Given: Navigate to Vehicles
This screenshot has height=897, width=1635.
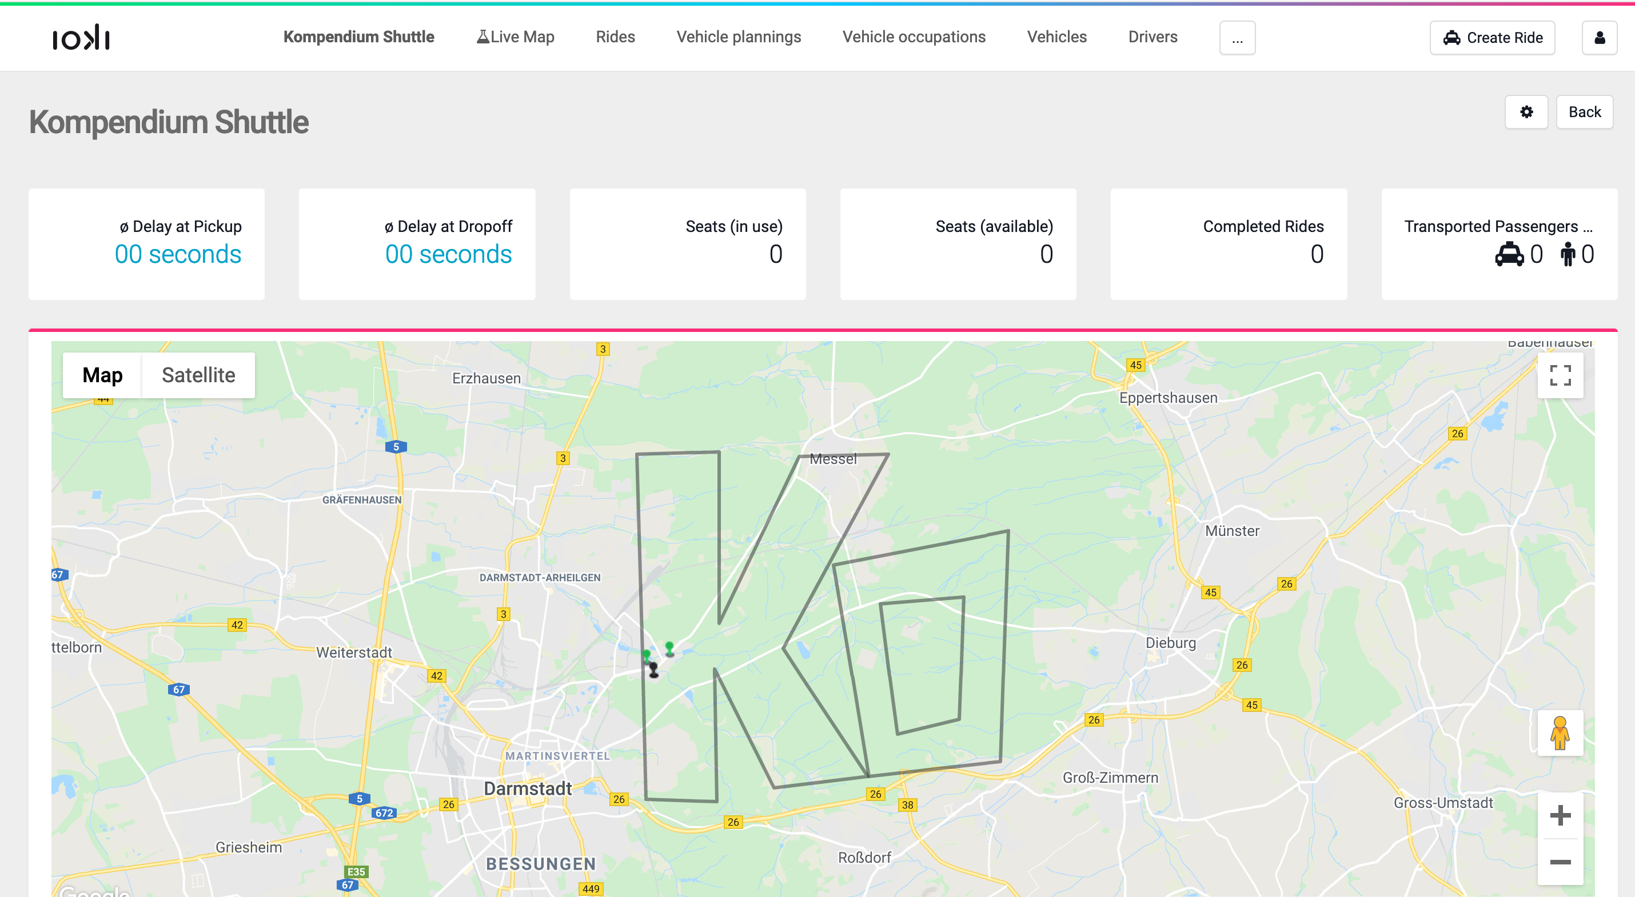Looking at the screenshot, I should pyautogui.click(x=1056, y=37).
